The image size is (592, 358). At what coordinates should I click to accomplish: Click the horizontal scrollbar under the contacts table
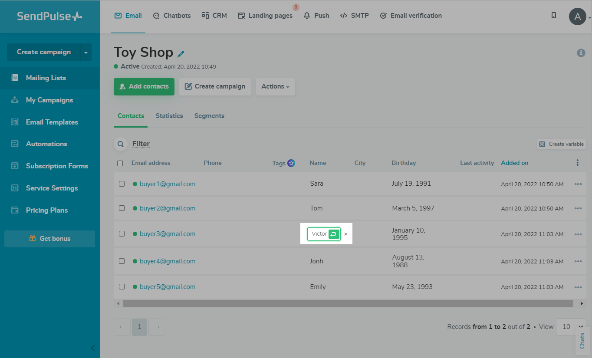pos(347,304)
